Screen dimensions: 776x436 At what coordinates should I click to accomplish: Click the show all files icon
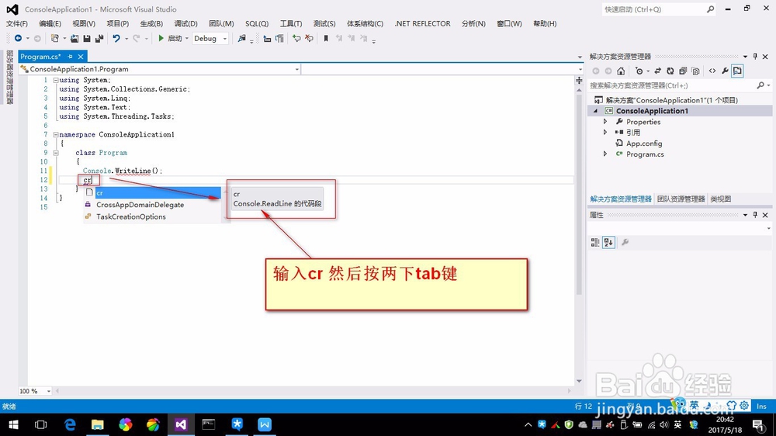[x=695, y=71]
